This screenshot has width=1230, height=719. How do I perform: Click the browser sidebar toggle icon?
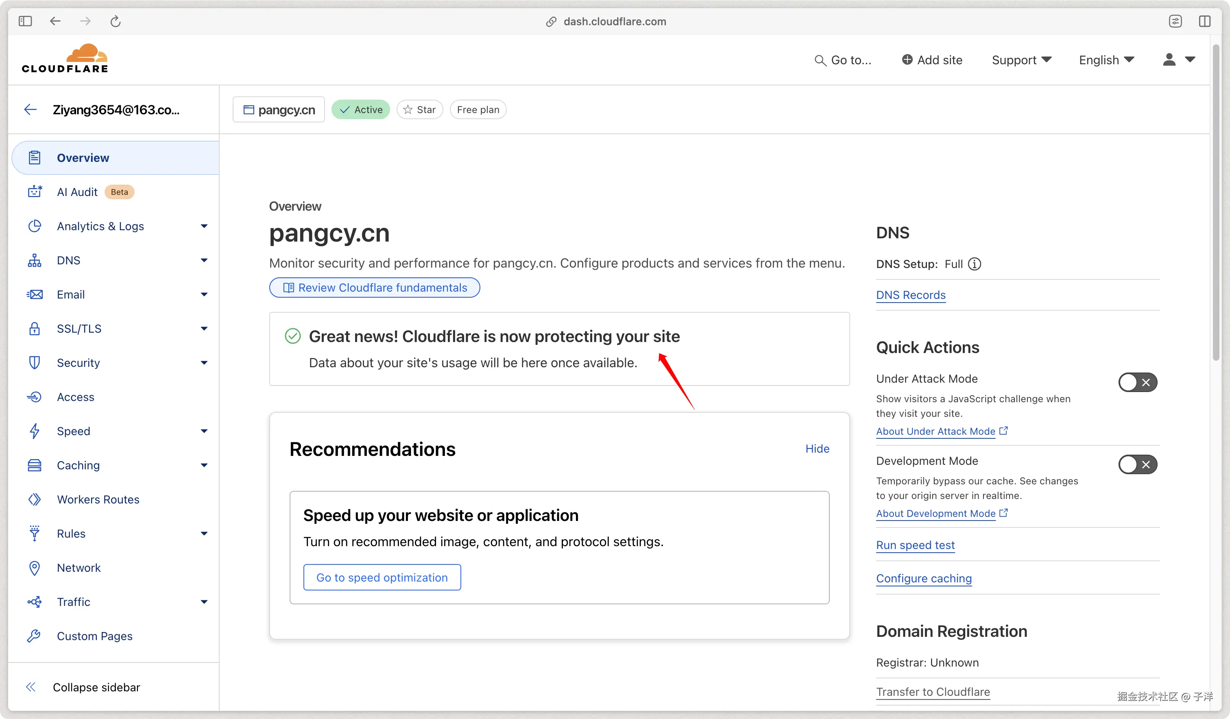(x=25, y=21)
